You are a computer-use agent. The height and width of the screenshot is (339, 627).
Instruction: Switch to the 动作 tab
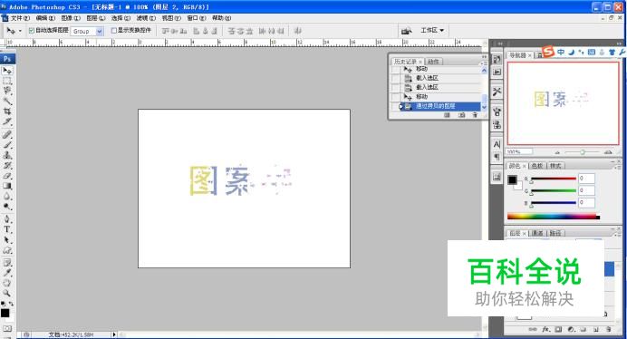[x=433, y=62]
